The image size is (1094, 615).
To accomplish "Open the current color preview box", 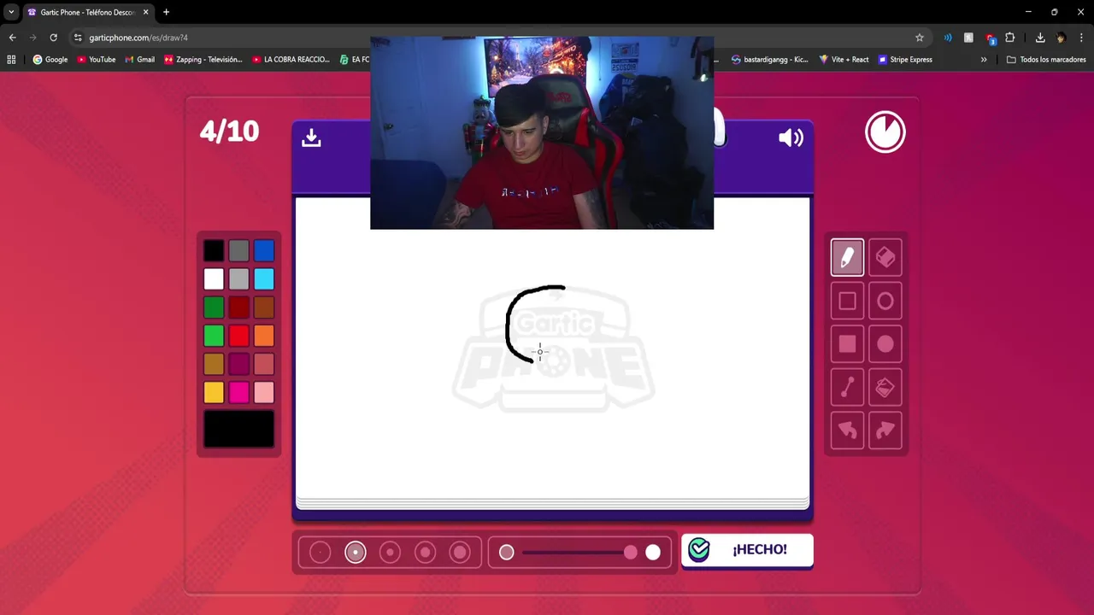I will click(x=238, y=429).
